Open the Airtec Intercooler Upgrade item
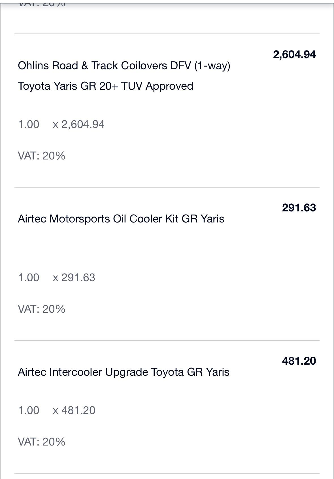The height and width of the screenshot is (479, 334). 124,372
